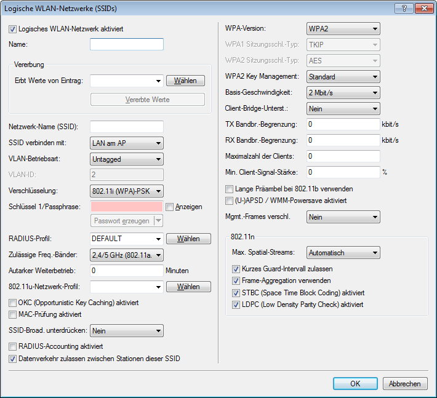Click the OK button

click(x=355, y=383)
